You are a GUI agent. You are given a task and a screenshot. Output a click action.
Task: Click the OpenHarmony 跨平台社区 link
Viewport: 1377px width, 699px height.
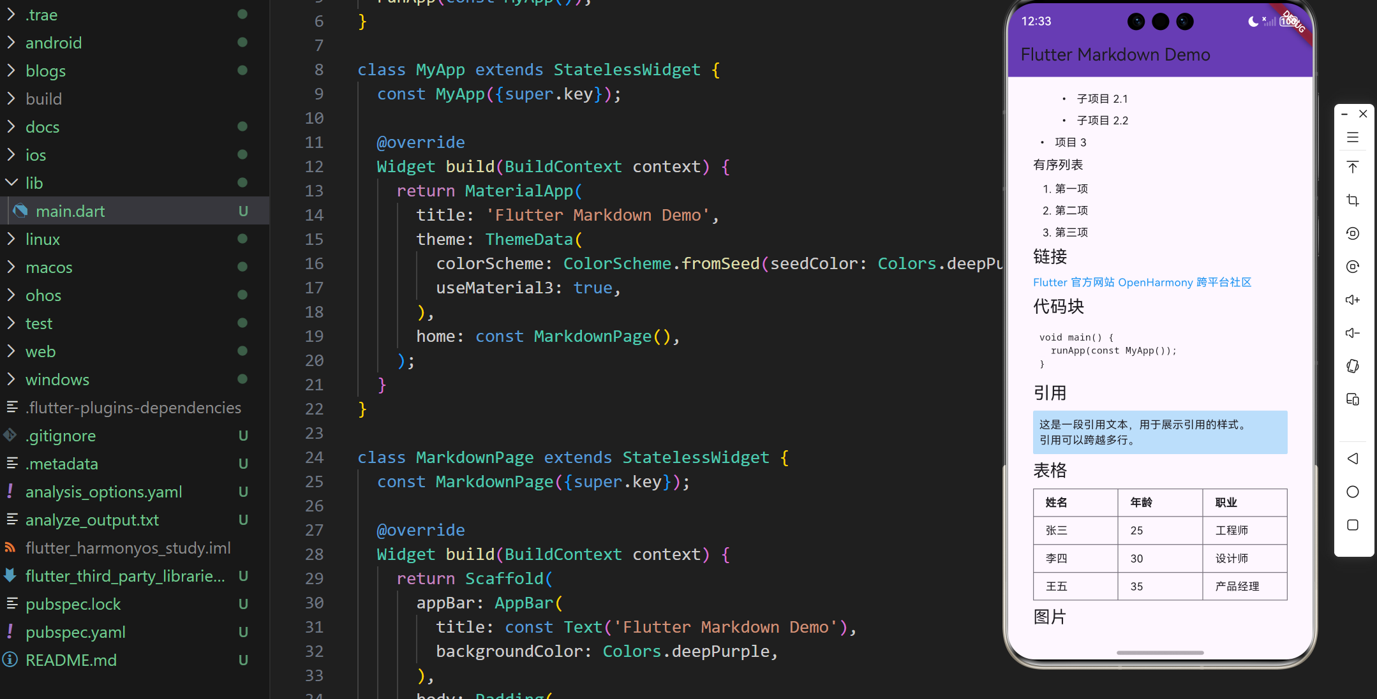pos(1184,282)
